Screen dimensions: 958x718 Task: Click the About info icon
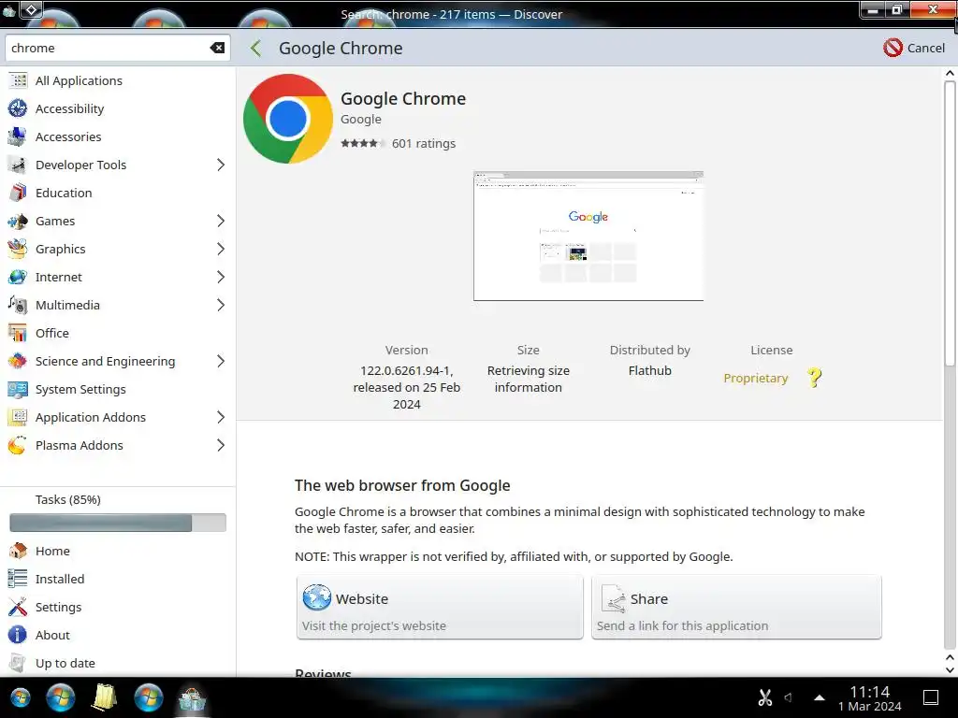click(x=18, y=635)
